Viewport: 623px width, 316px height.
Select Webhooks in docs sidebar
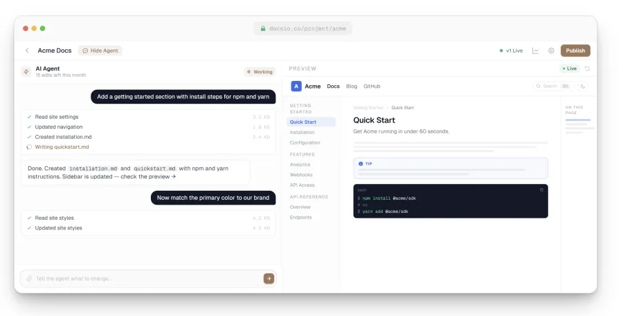coord(301,175)
